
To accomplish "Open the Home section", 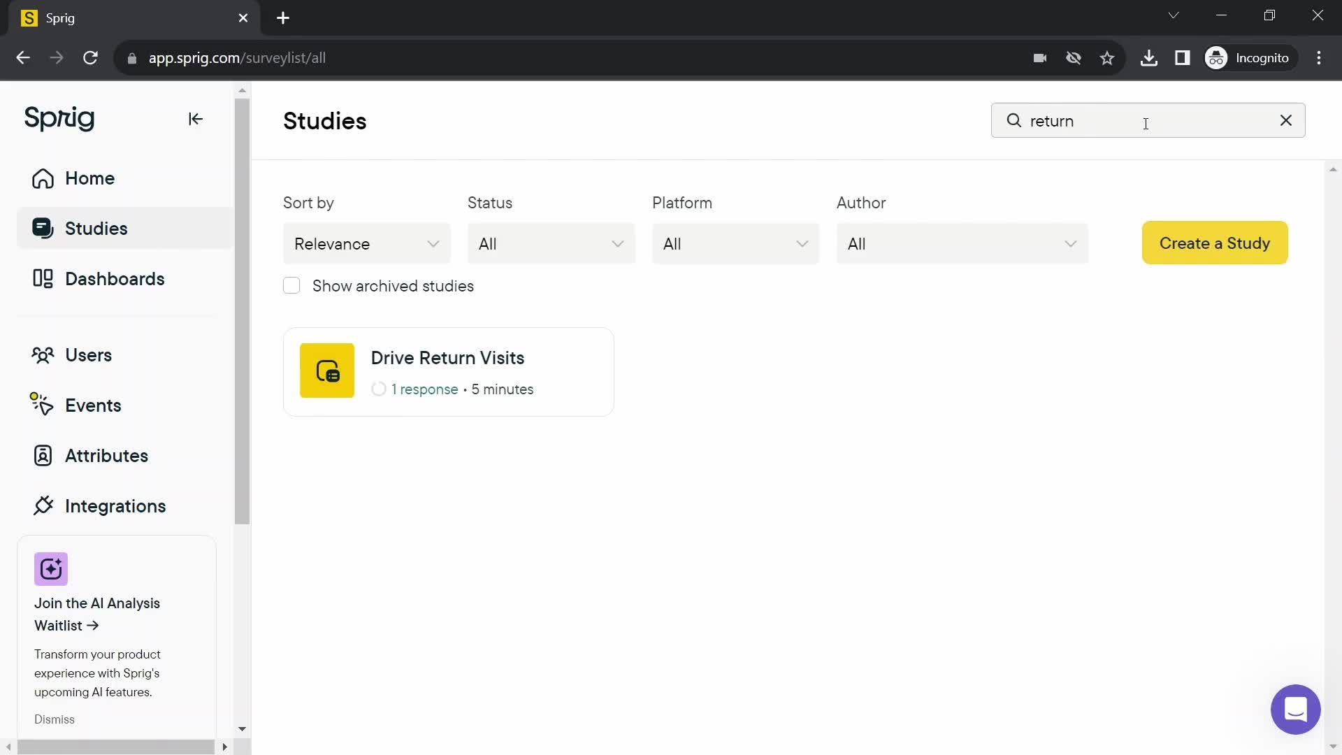I will (89, 178).
